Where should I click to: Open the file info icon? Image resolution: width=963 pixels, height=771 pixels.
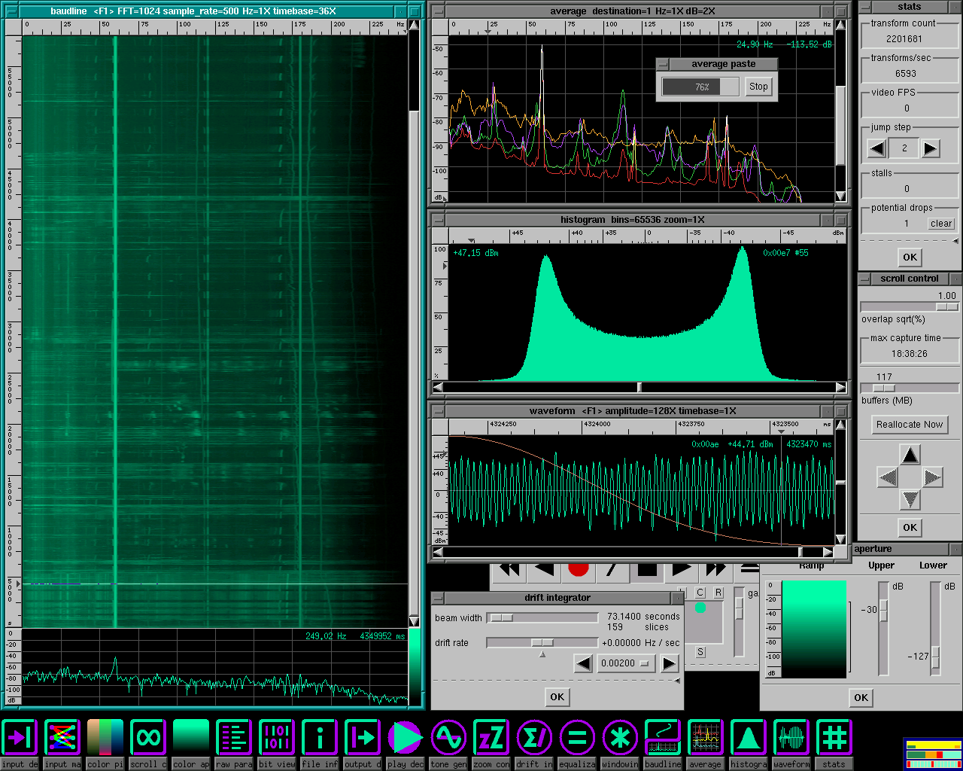pos(320,738)
